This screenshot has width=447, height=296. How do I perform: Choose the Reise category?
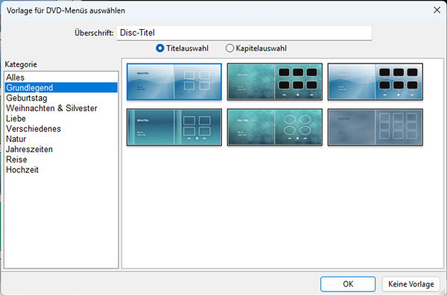click(x=61, y=160)
